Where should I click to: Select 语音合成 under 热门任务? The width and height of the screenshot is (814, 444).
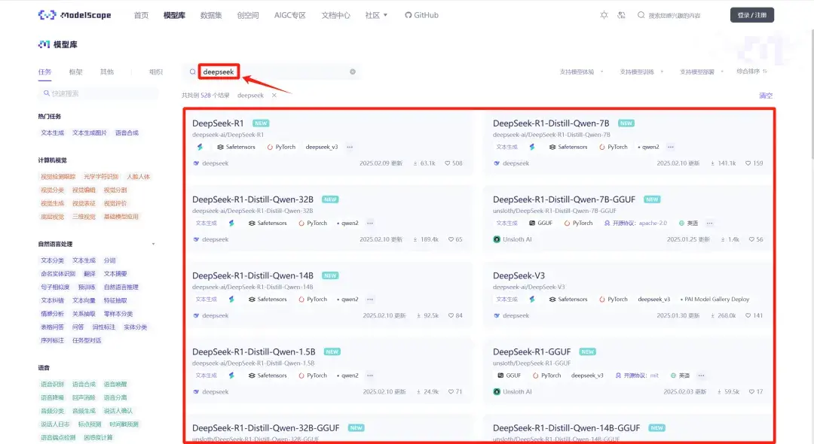(x=127, y=133)
